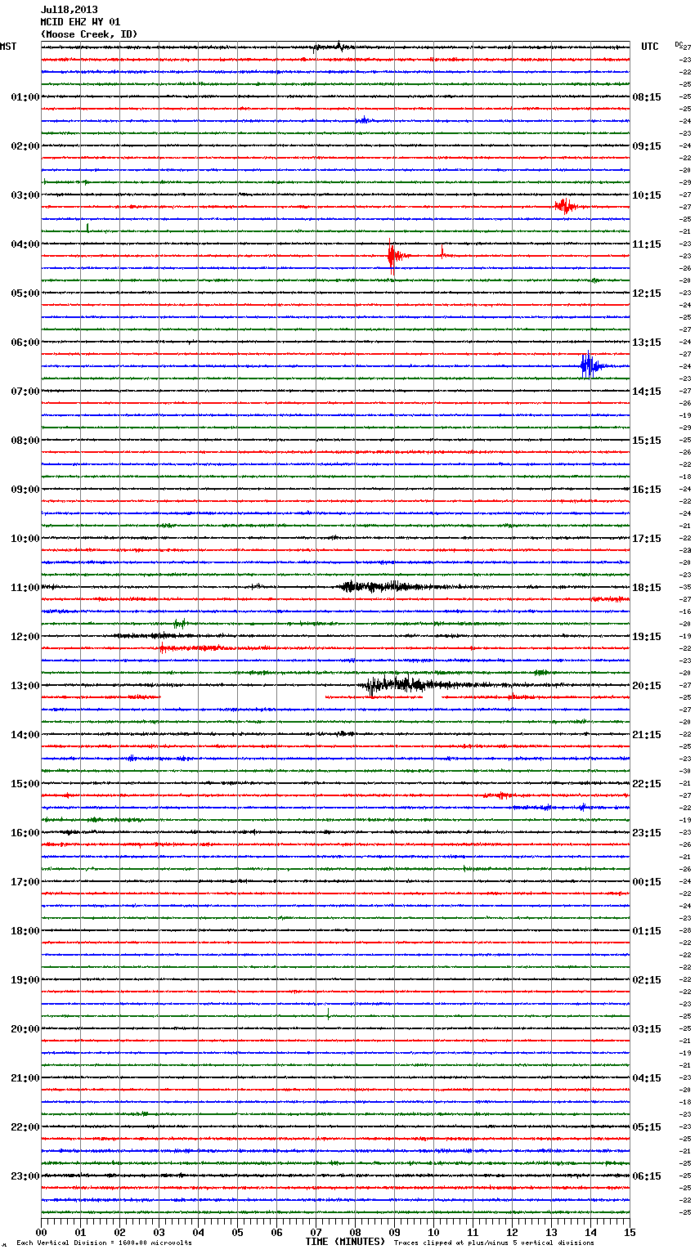The width and height of the screenshot is (695, 1254).
Task: Click the Each Vertical Division microvolts note
Action: [104, 1243]
